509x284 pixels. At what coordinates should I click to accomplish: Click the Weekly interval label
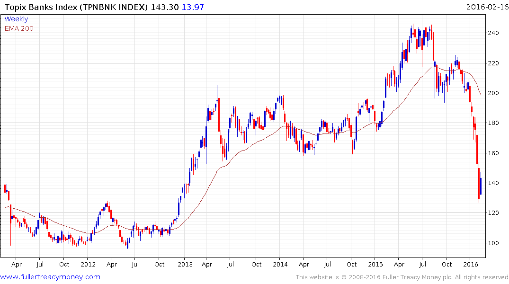pos(16,19)
